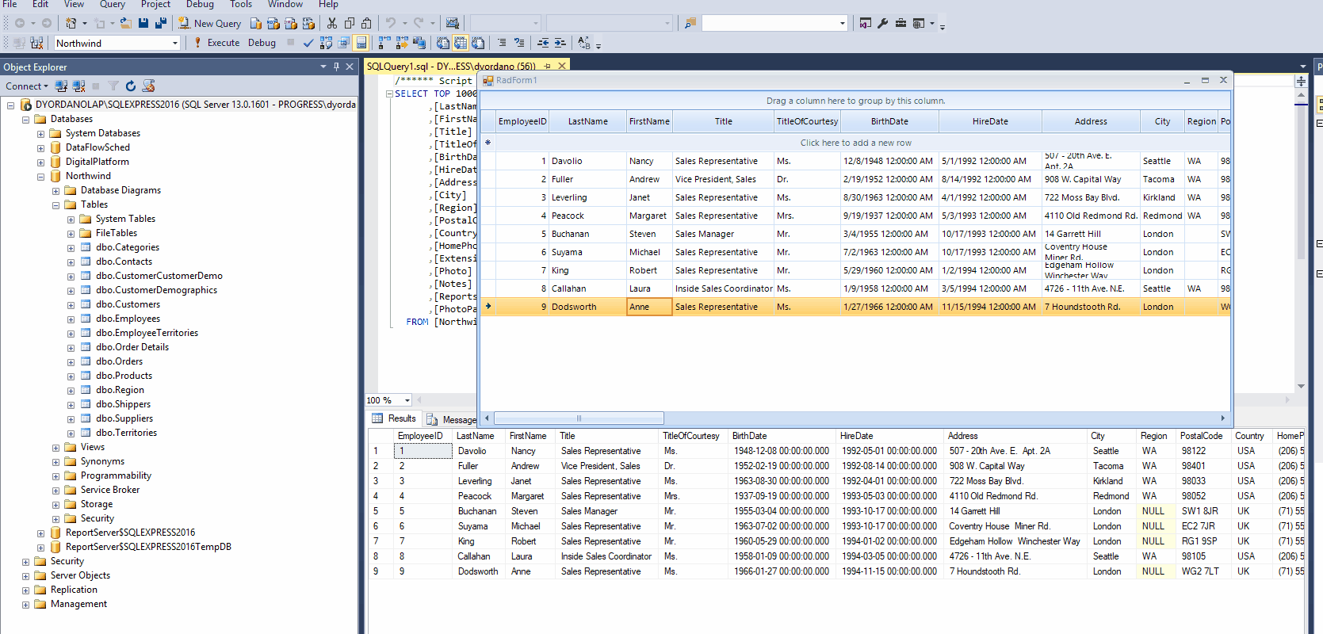Click the RadForm1 horizontal scrollbar thumb
This screenshot has height=634, width=1323.
(579, 418)
